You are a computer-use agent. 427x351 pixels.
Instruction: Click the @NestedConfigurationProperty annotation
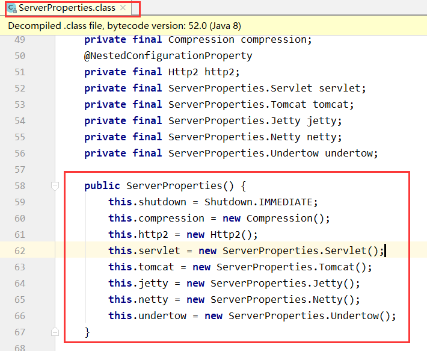(x=168, y=56)
